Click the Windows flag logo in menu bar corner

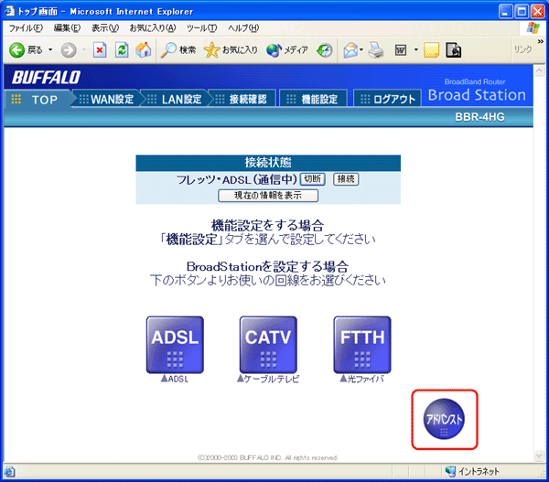533,28
